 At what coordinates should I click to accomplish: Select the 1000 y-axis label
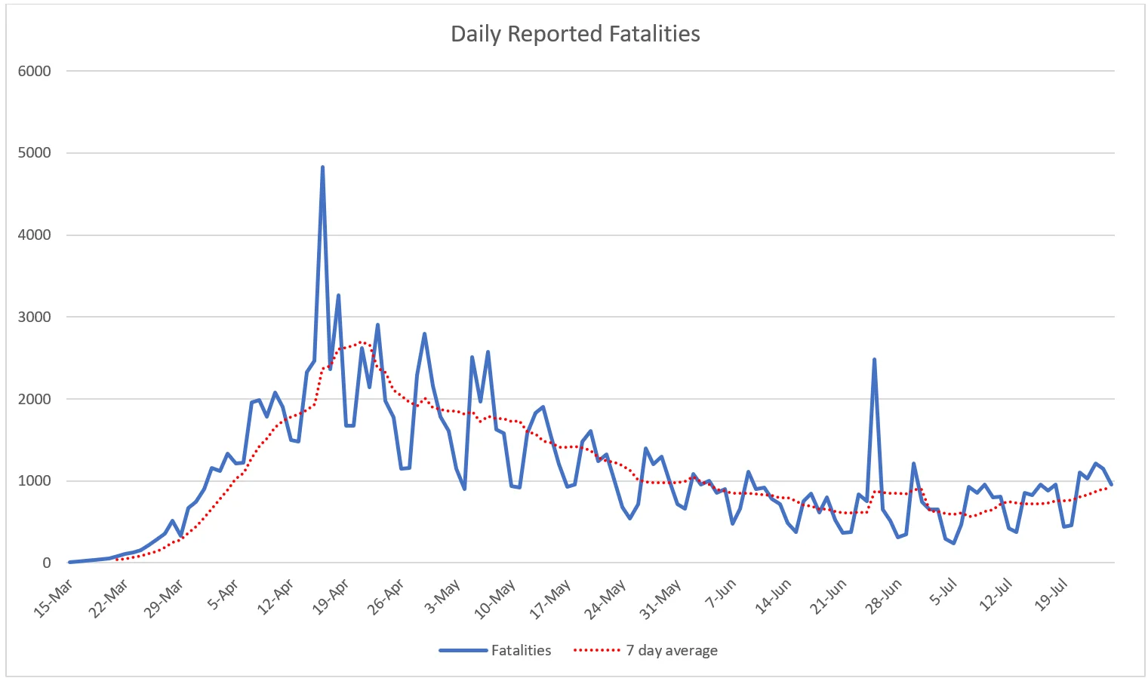(35, 481)
